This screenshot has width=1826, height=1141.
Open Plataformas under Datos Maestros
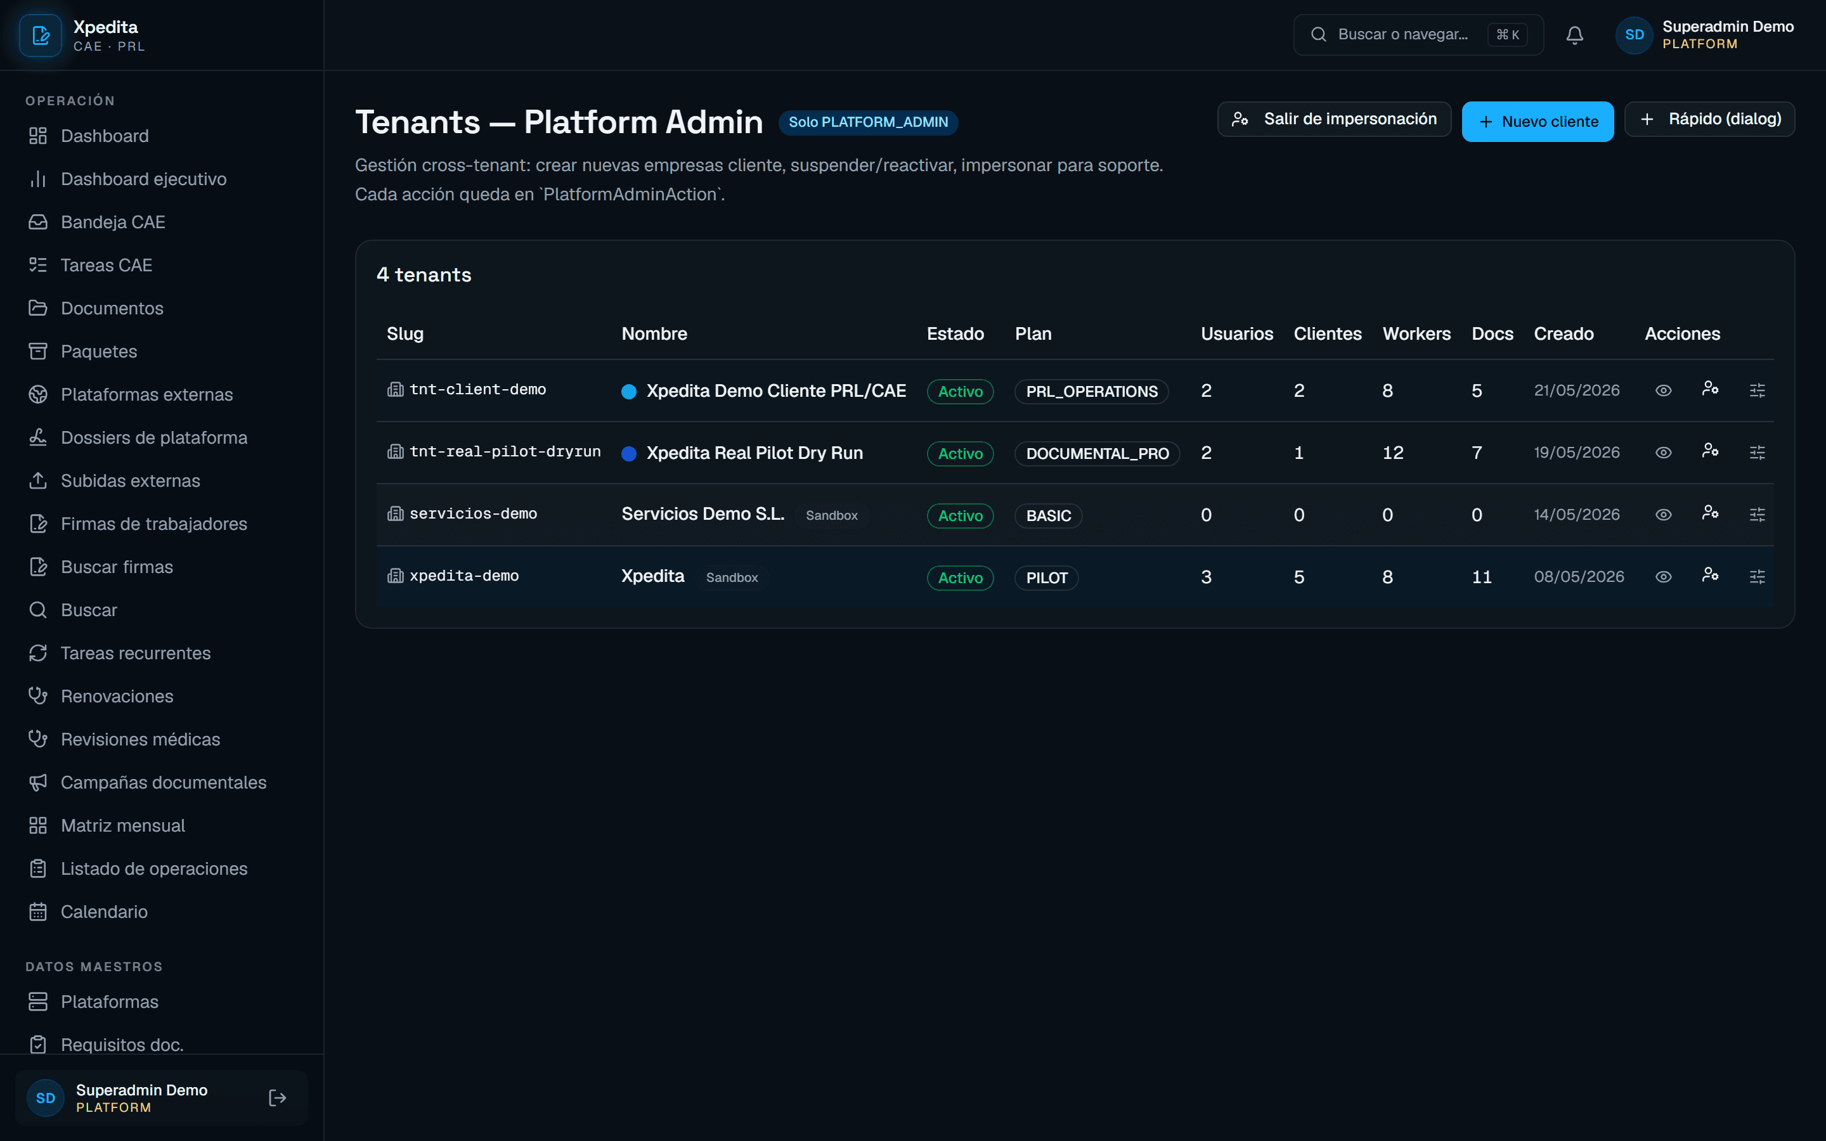(162, 1002)
